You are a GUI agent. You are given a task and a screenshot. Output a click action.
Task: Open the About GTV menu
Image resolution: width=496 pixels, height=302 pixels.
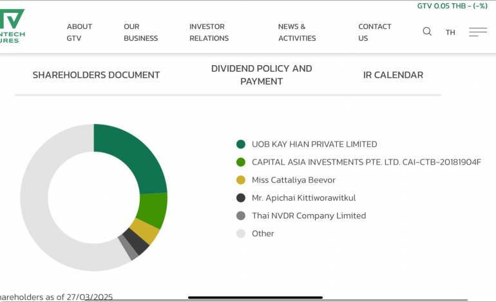[79, 32]
